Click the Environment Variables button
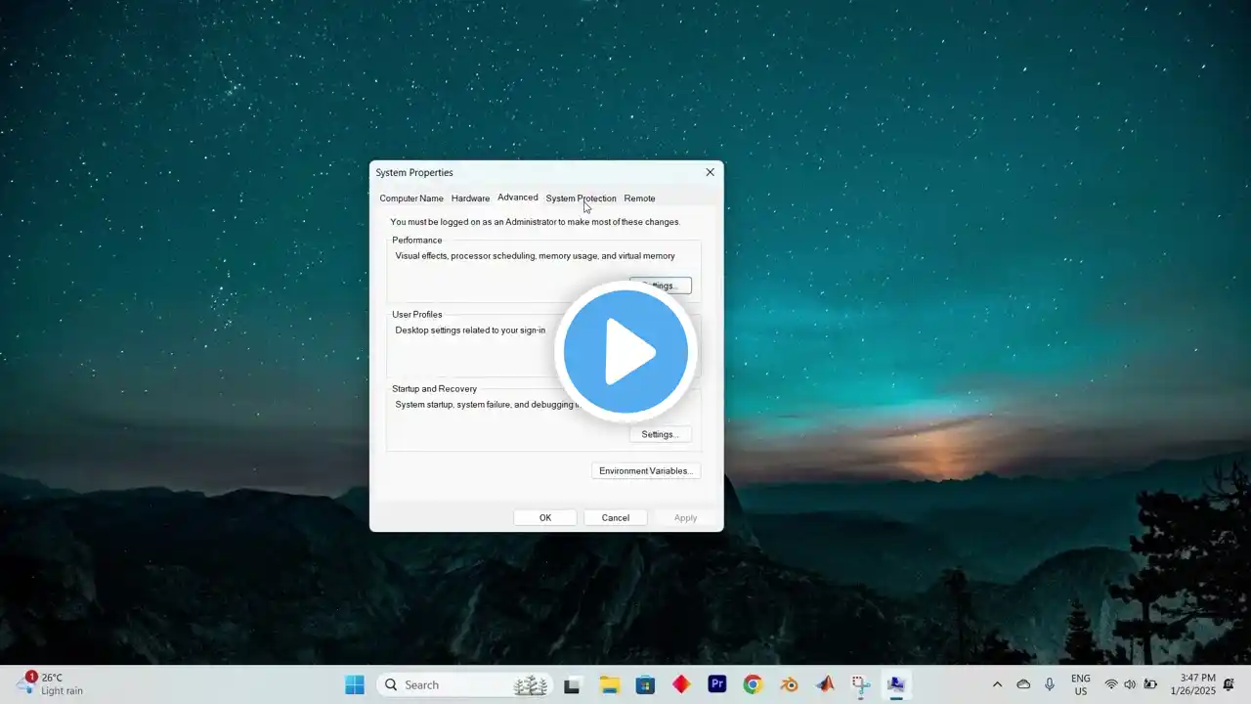The width and height of the screenshot is (1251, 704). (x=645, y=471)
